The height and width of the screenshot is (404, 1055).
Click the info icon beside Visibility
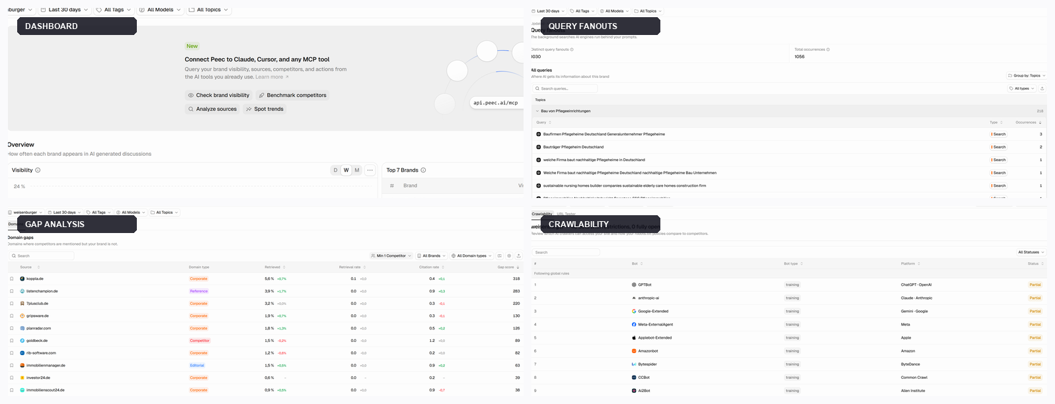point(38,170)
